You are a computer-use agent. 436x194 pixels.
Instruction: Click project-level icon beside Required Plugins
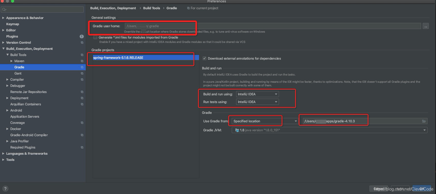coord(82,147)
